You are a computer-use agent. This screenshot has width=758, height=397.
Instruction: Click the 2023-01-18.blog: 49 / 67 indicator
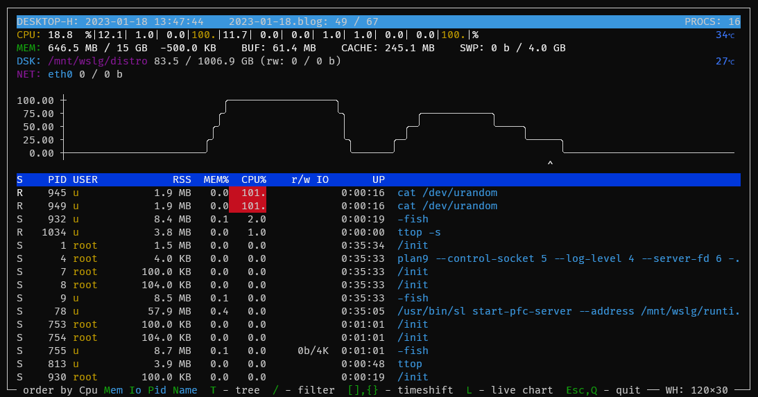(304, 21)
